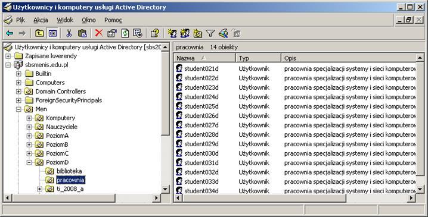The height and width of the screenshot is (217, 428).
Task: Click the Filter funnel toolbar icon
Action: 210,33
